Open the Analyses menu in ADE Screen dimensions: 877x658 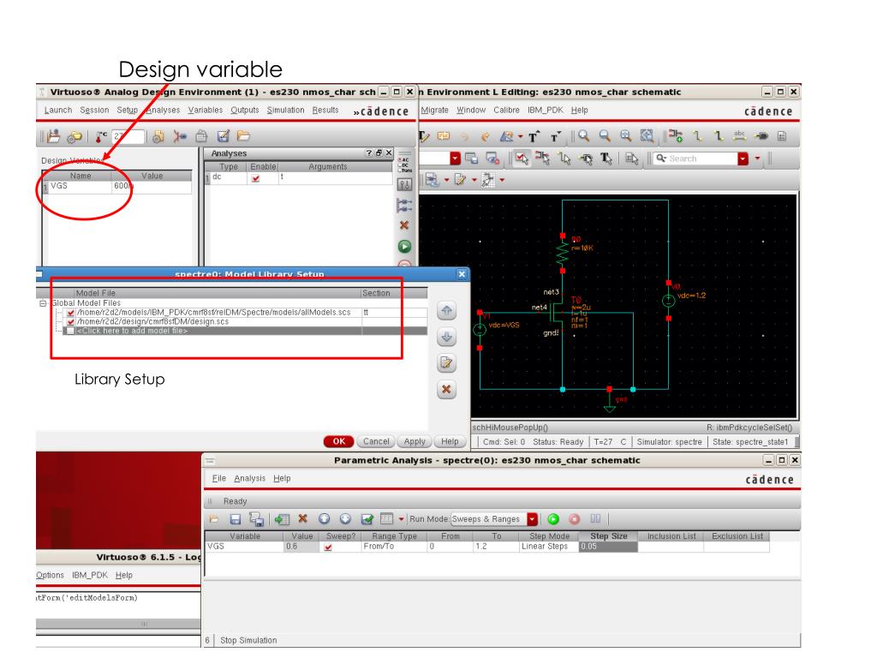click(x=163, y=111)
